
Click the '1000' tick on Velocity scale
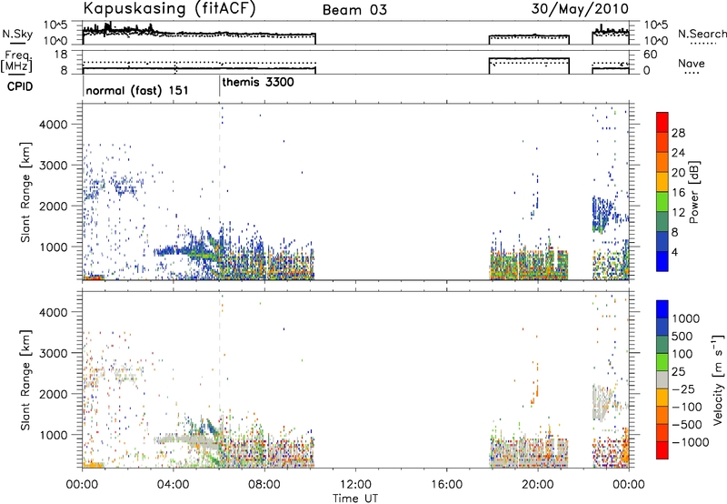point(686,318)
